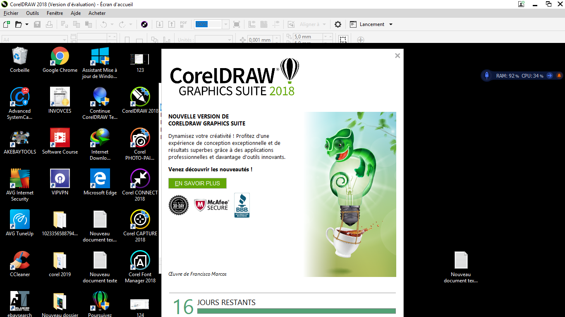This screenshot has width=565, height=317.
Task: Open the Lancement workspace dropdown
Action: click(x=391, y=24)
